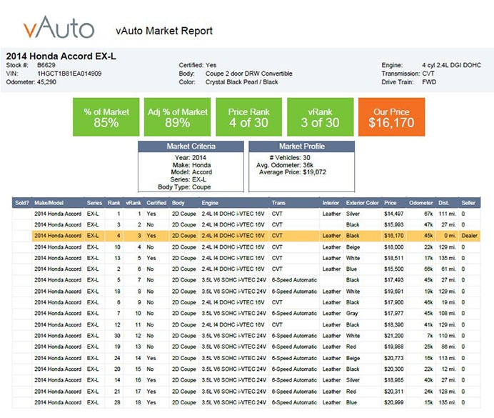Viewport: 494px width, 418px height.
Task: Click the 'Odometer' column header
Action: coord(421,203)
